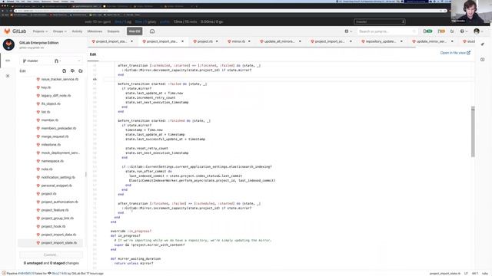Click the GitLab Enterprise Edition project avatar

8,44
